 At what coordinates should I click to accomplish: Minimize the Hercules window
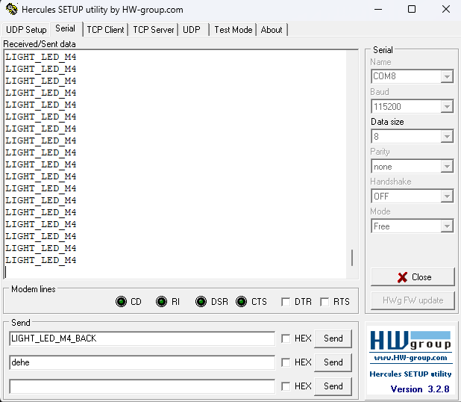(378, 10)
